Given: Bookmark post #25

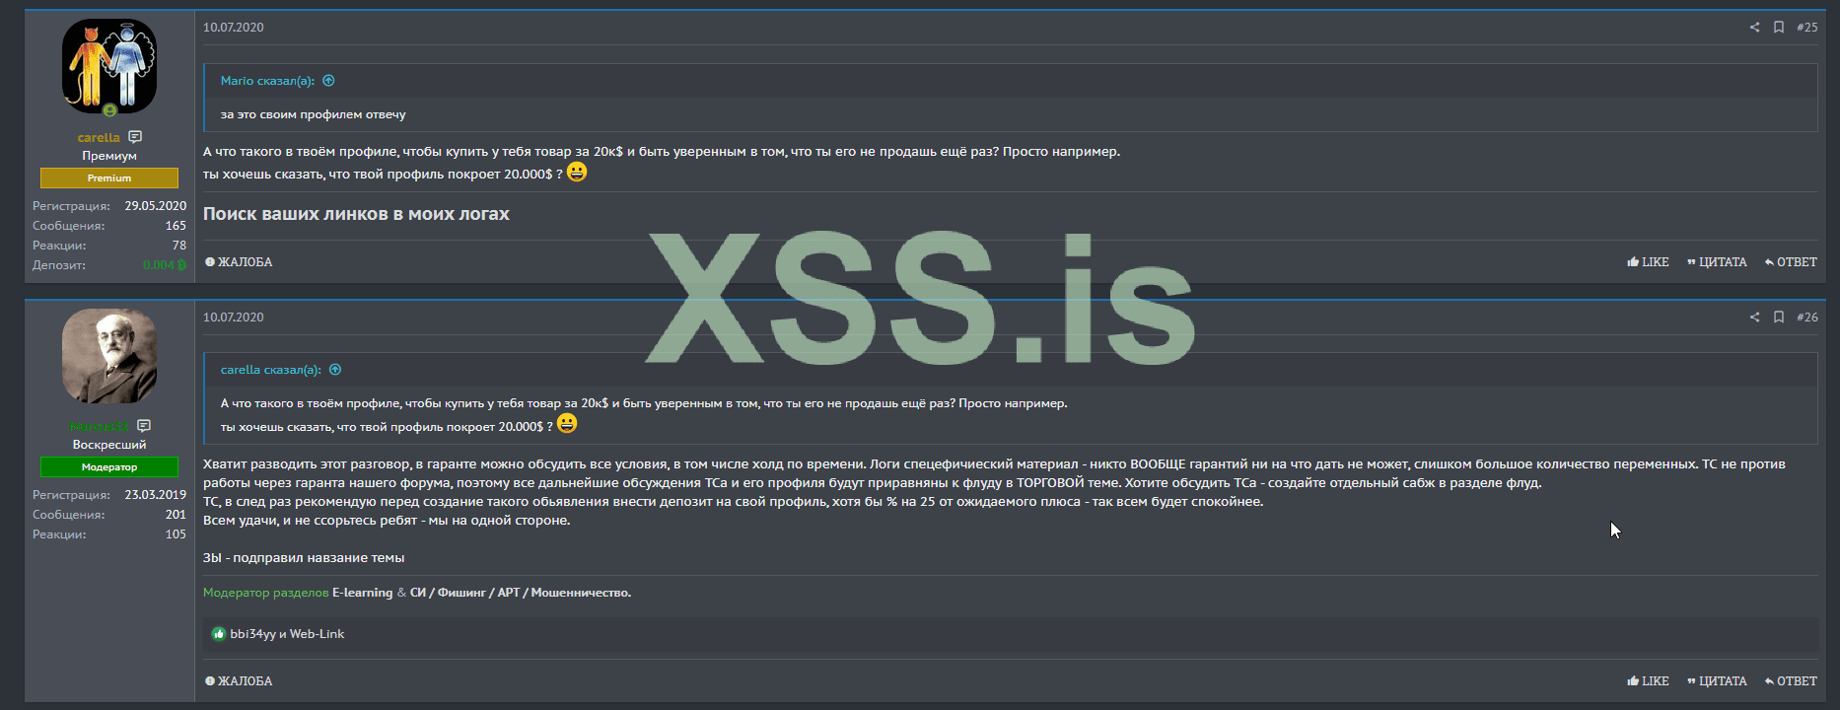Looking at the screenshot, I should tap(1779, 28).
